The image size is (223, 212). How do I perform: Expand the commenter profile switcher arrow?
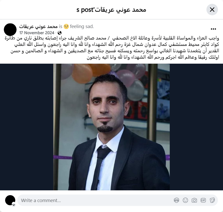(14, 205)
